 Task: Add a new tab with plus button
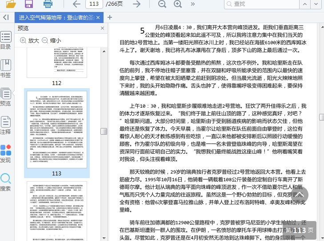110,18
